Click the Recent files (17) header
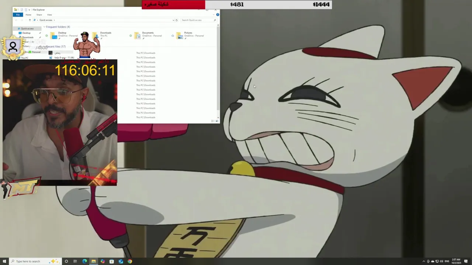Screen dimensions: 472x265 [x=55, y=46]
